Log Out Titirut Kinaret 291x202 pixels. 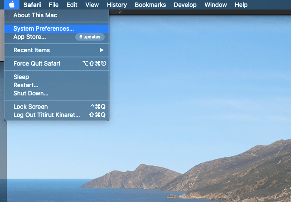47,115
